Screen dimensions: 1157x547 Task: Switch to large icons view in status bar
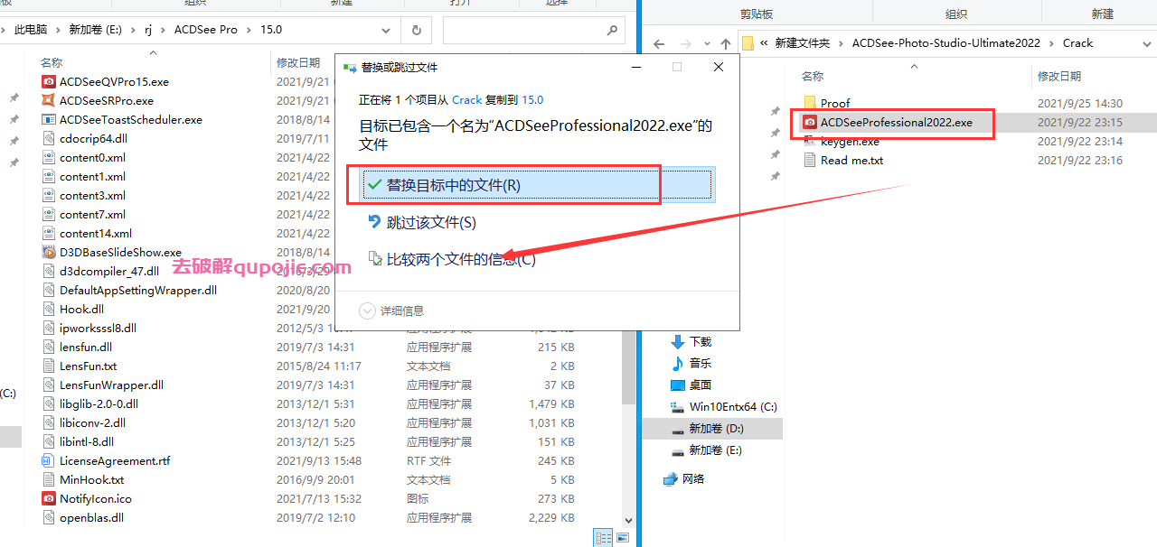click(623, 538)
